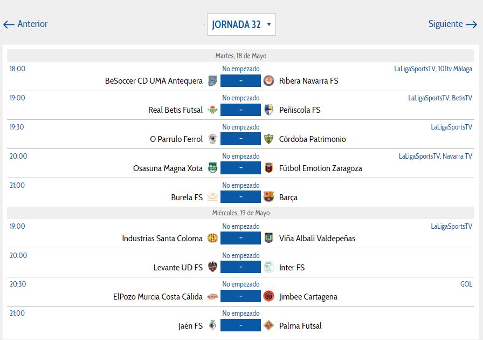483x340 pixels.
Task: Open the Jornada 32 dropdown
Action: click(x=241, y=24)
